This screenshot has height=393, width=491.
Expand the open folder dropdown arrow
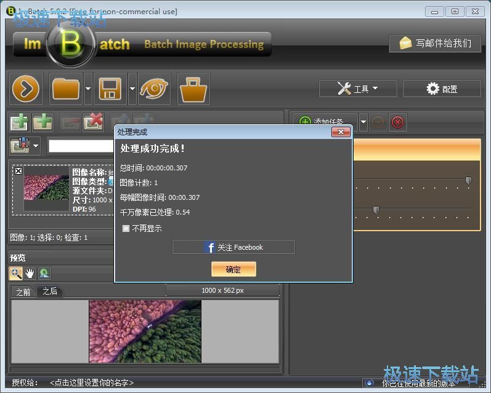coord(88,89)
